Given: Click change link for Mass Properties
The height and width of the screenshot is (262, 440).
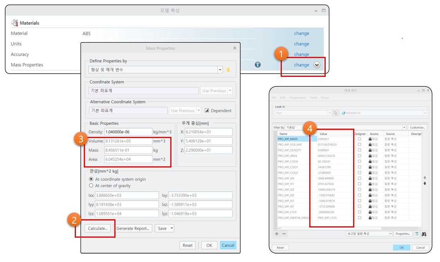Looking at the screenshot, I should tap(301, 65).
